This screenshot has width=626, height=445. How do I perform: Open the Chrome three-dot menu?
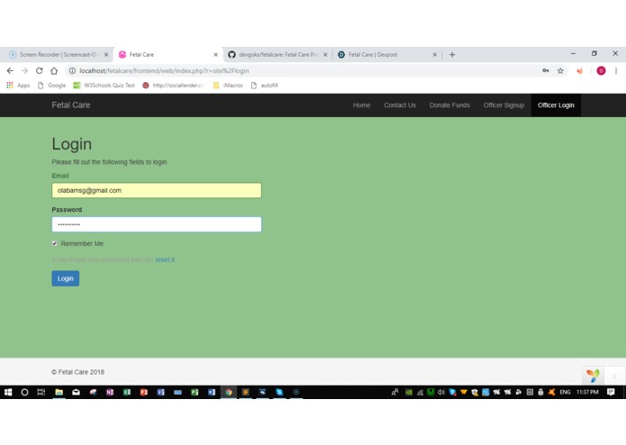(616, 70)
